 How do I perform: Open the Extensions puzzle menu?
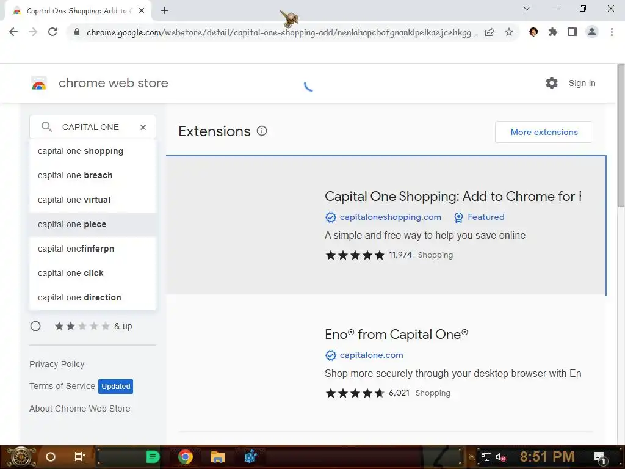[x=553, y=32]
